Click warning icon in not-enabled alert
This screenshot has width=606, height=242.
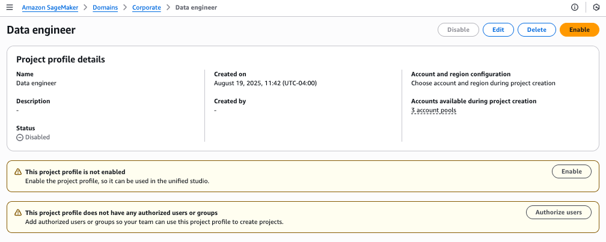pyautogui.click(x=18, y=172)
